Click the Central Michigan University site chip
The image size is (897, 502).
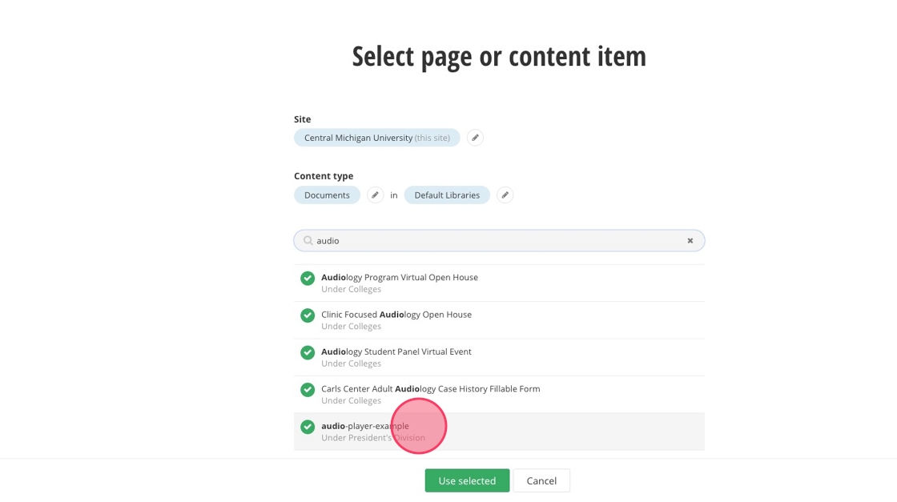376,138
